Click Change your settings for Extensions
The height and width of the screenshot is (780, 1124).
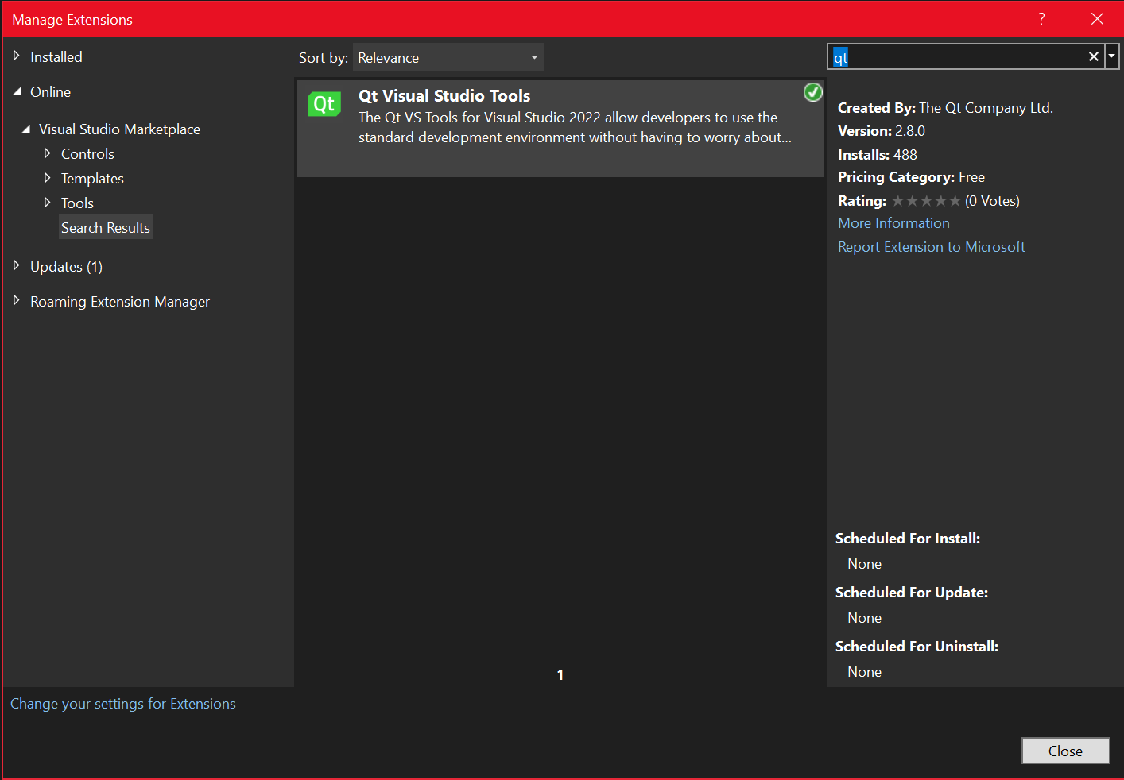(123, 704)
